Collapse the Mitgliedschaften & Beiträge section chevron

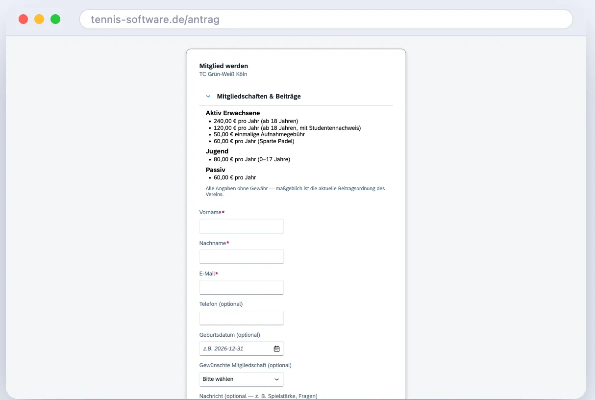click(x=208, y=97)
